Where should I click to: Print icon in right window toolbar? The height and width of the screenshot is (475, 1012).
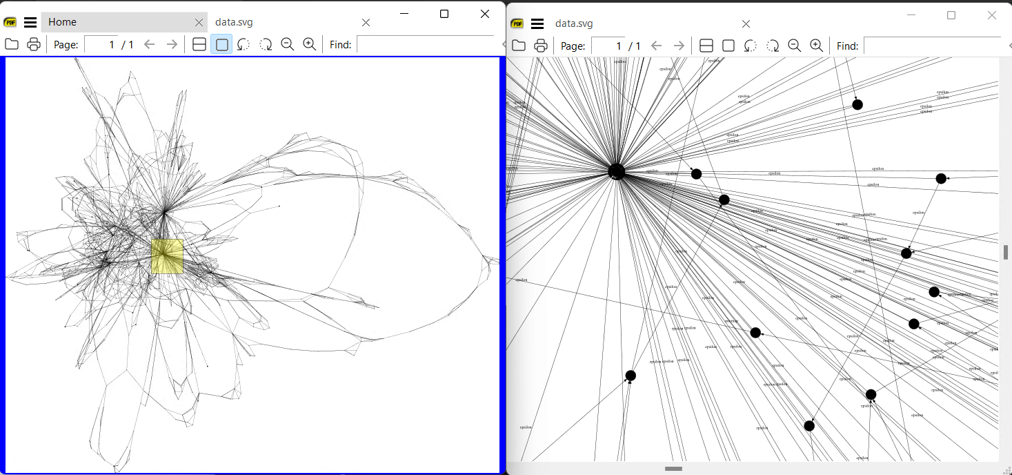click(541, 46)
